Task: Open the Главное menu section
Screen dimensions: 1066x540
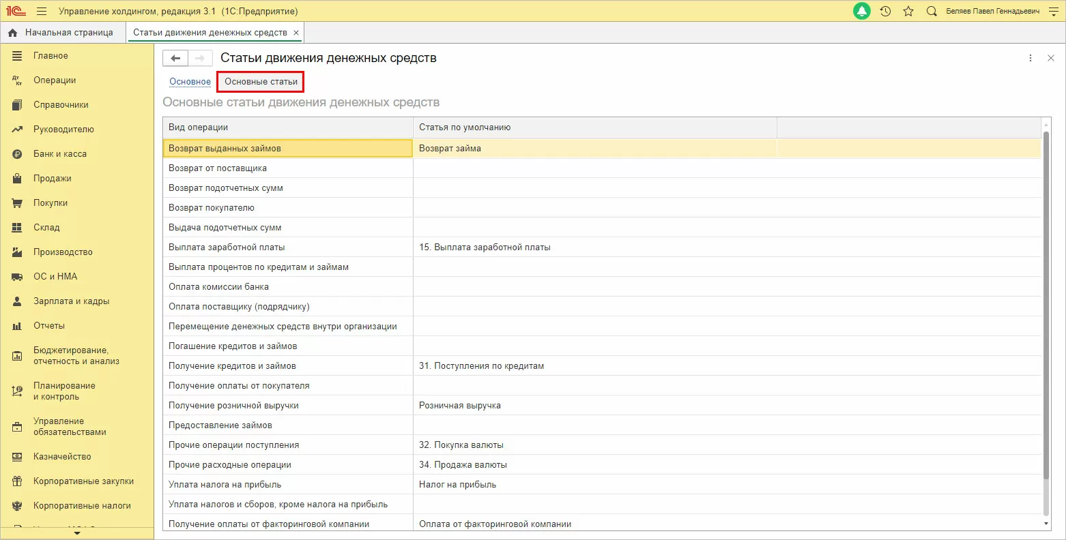Action: pyautogui.click(x=51, y=56)
